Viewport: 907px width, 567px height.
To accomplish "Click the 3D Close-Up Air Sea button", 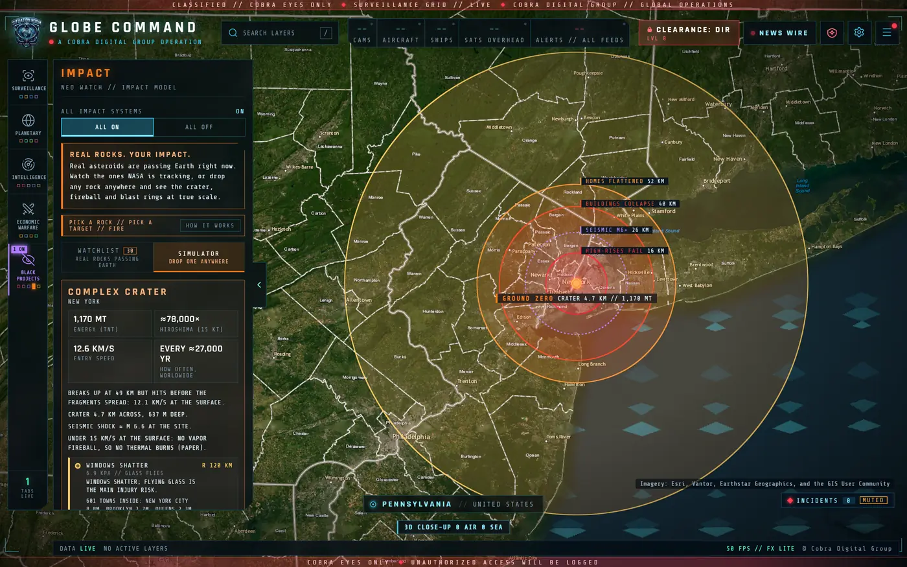I will 454,527.
